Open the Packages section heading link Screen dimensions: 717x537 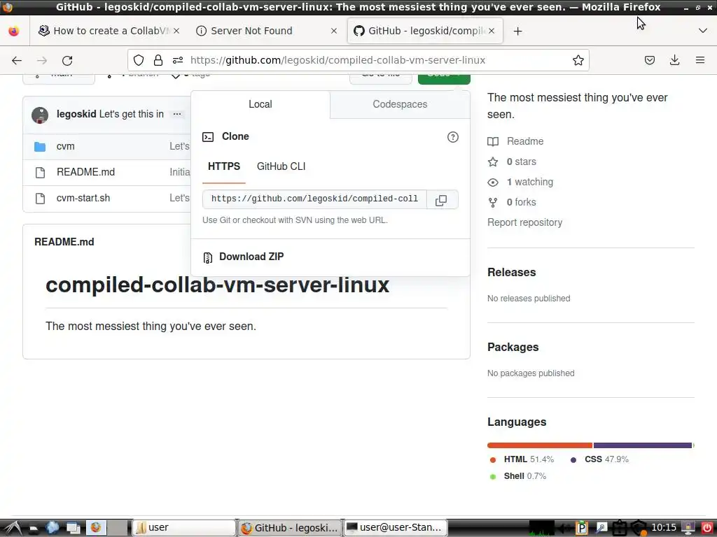point(513,347)
